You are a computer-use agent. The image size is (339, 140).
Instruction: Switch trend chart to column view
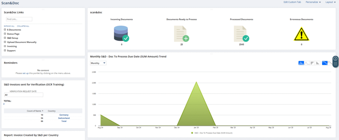[318, 63]
